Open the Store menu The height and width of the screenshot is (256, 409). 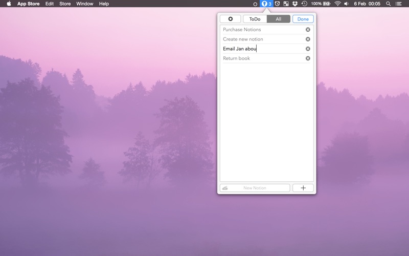65,4
